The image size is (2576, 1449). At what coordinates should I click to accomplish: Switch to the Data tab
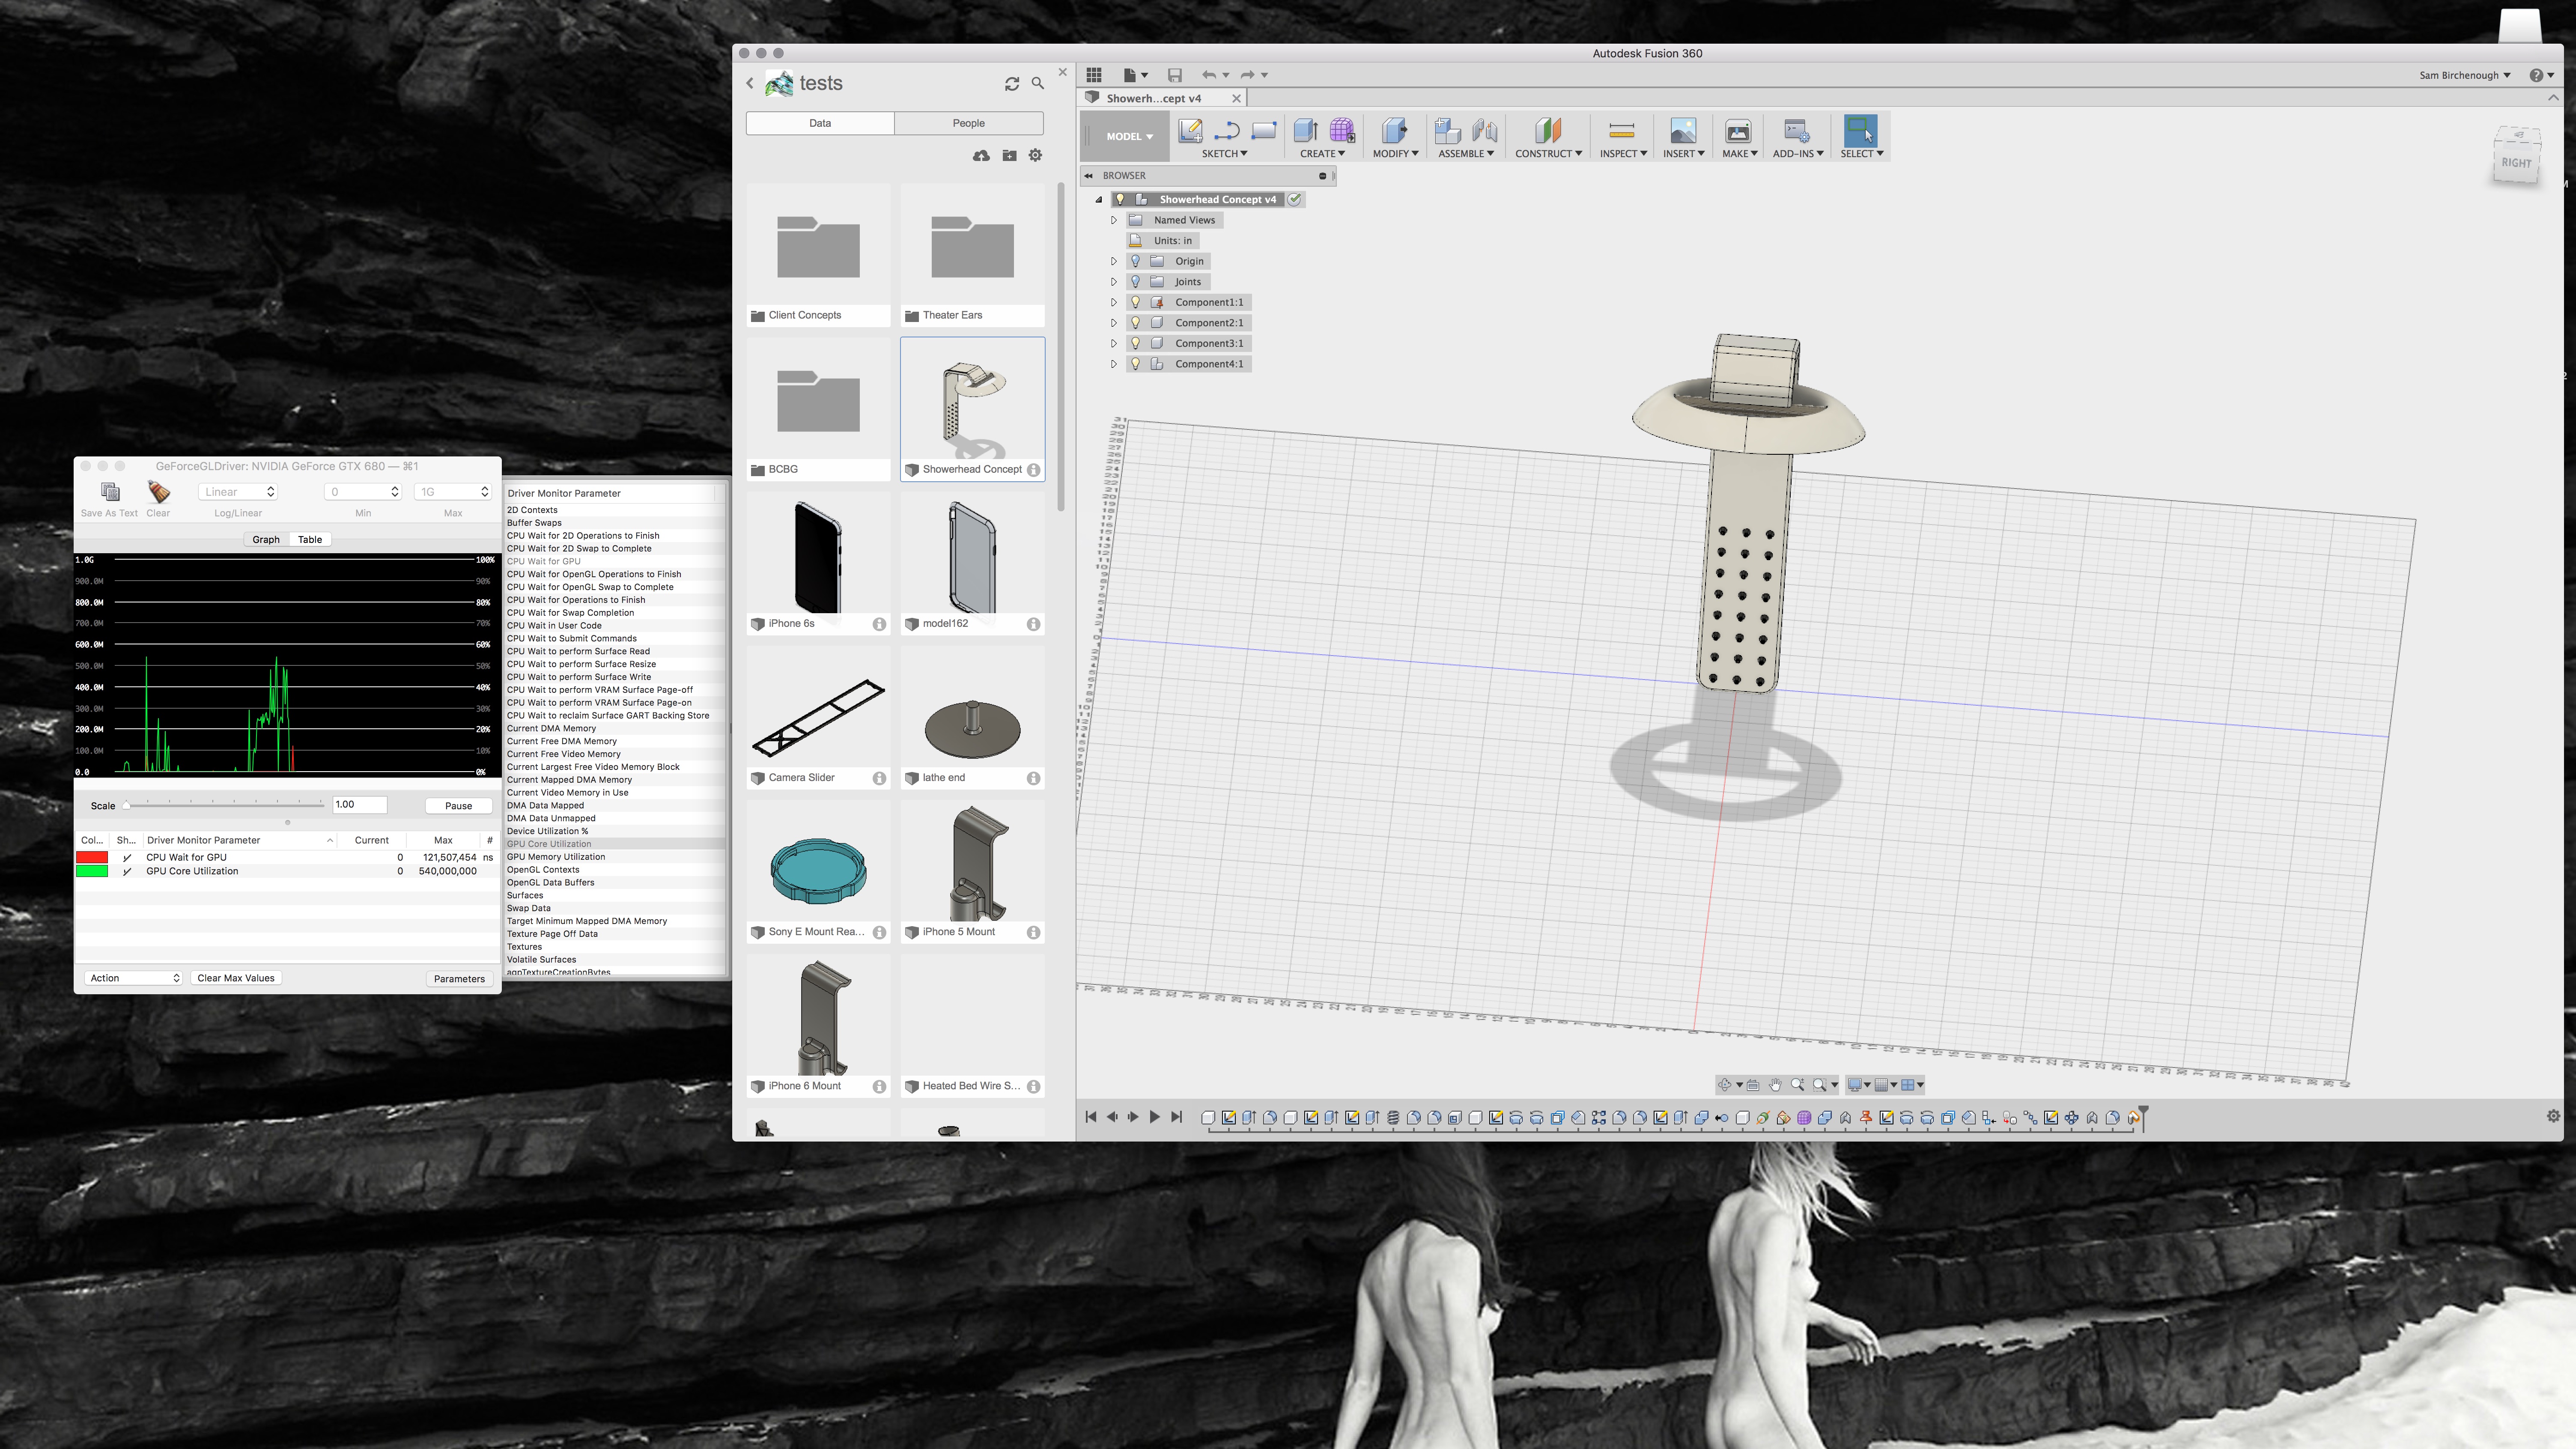[820, 123]
